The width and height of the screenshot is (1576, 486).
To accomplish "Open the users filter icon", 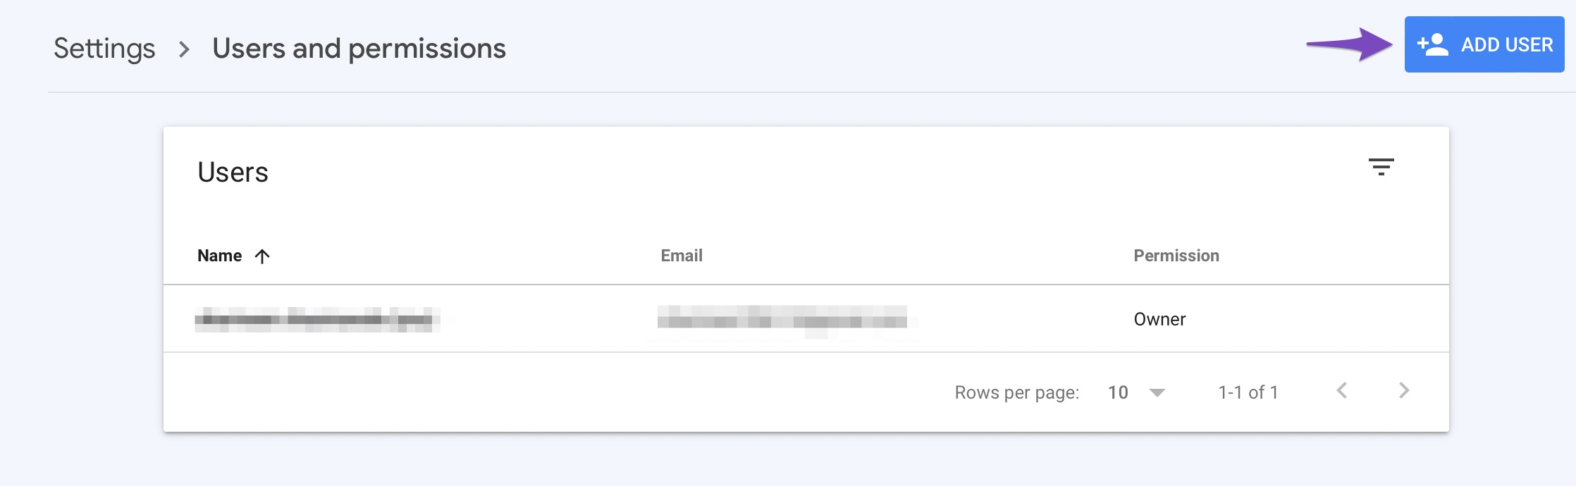I will [x=1381, y=167].
